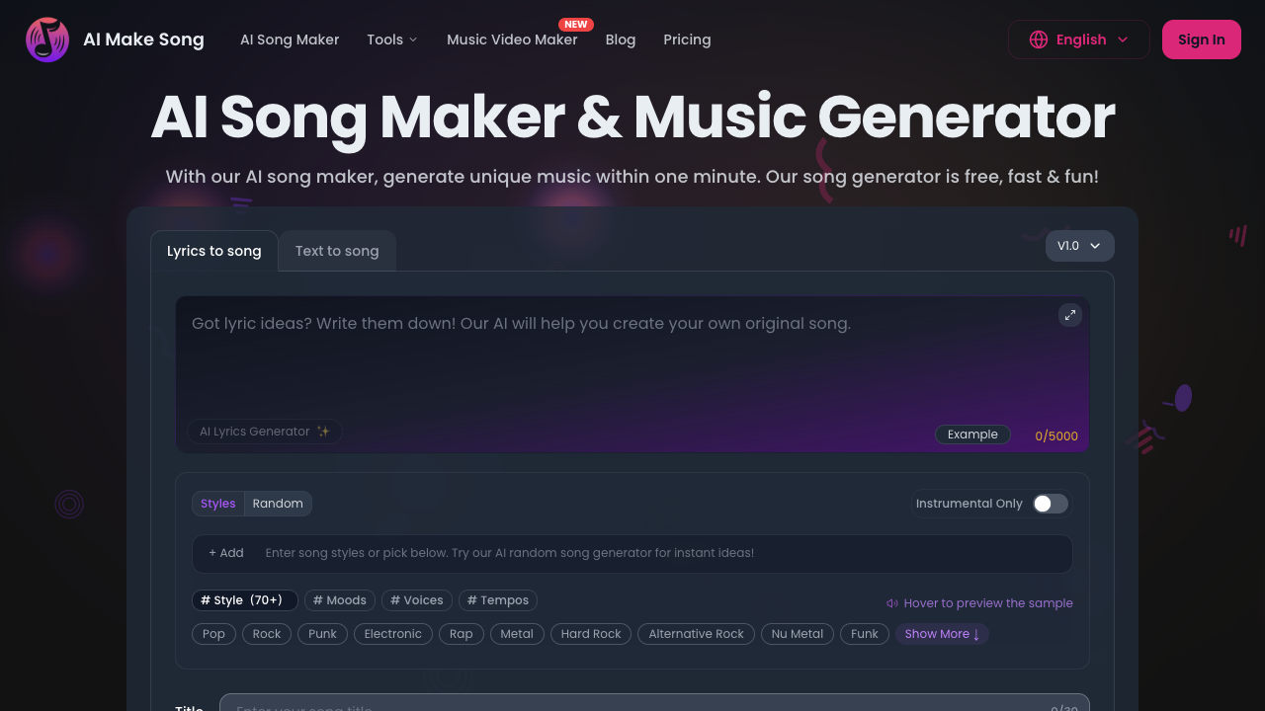Select the Pop style tag

coord(213,634)
